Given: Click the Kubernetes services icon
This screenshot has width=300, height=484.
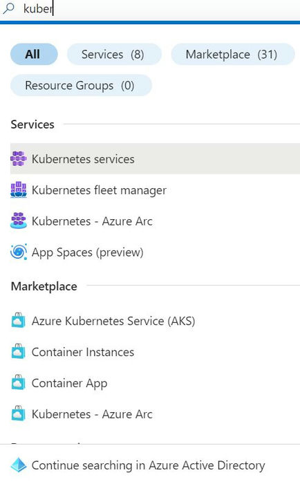Looking at the screenshot, I should pos(19,158).
